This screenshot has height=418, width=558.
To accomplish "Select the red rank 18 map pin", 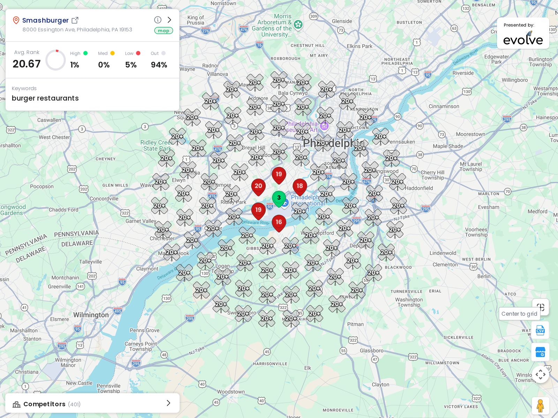I will coord(300,187).
